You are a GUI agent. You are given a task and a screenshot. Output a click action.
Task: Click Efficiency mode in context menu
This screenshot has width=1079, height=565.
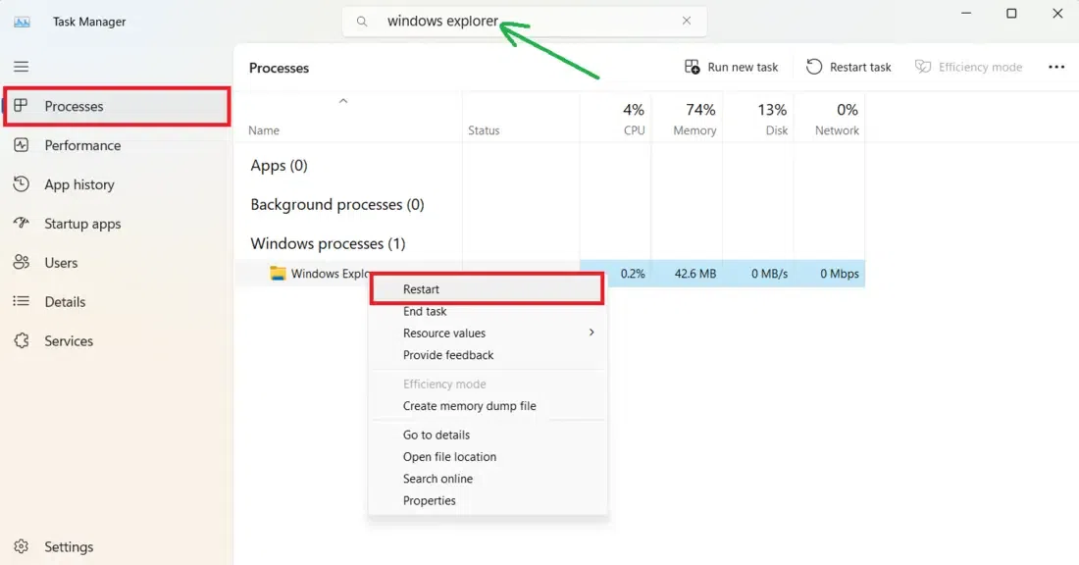[488, 384]
